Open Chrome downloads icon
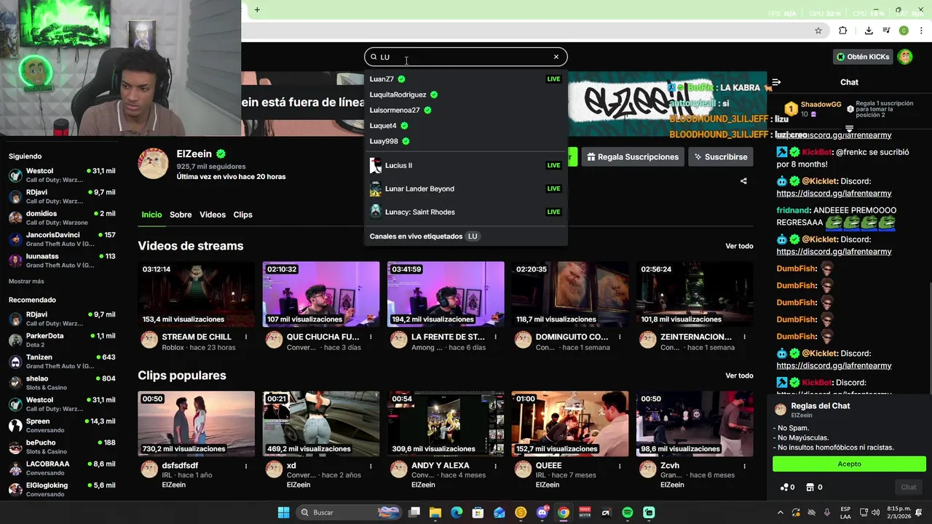932x524 pixels. (869, 31)
